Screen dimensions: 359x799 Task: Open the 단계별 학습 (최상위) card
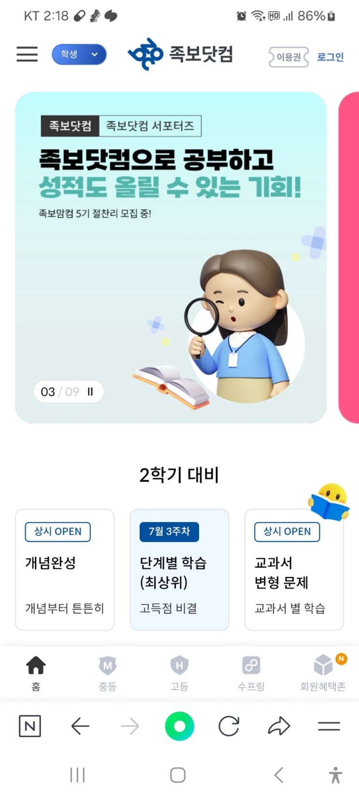click(179, 570)
